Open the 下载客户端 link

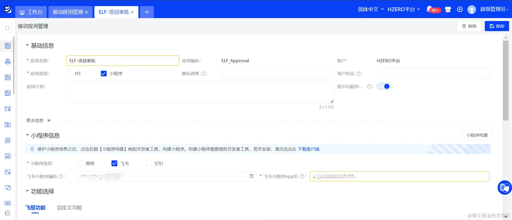click(309, 149)
